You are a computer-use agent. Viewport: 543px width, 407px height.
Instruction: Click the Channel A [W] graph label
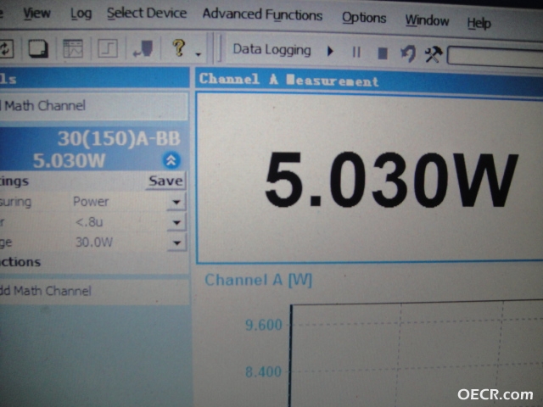click(258, 280)
